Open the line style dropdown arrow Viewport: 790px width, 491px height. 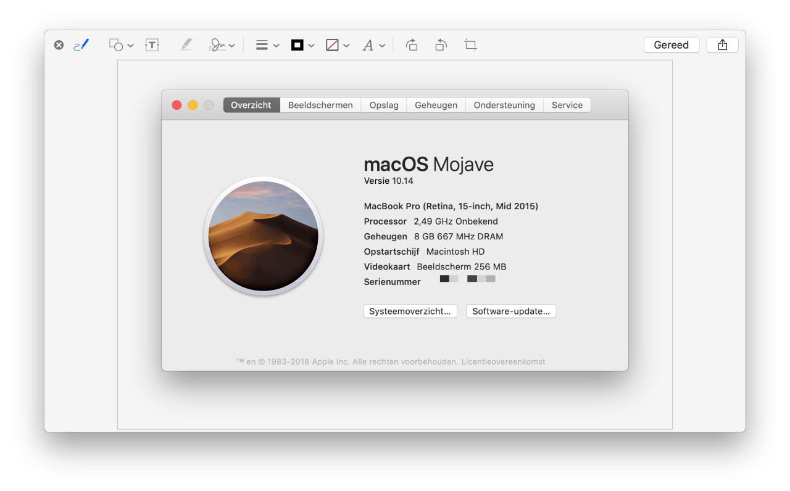click(276, 46)
